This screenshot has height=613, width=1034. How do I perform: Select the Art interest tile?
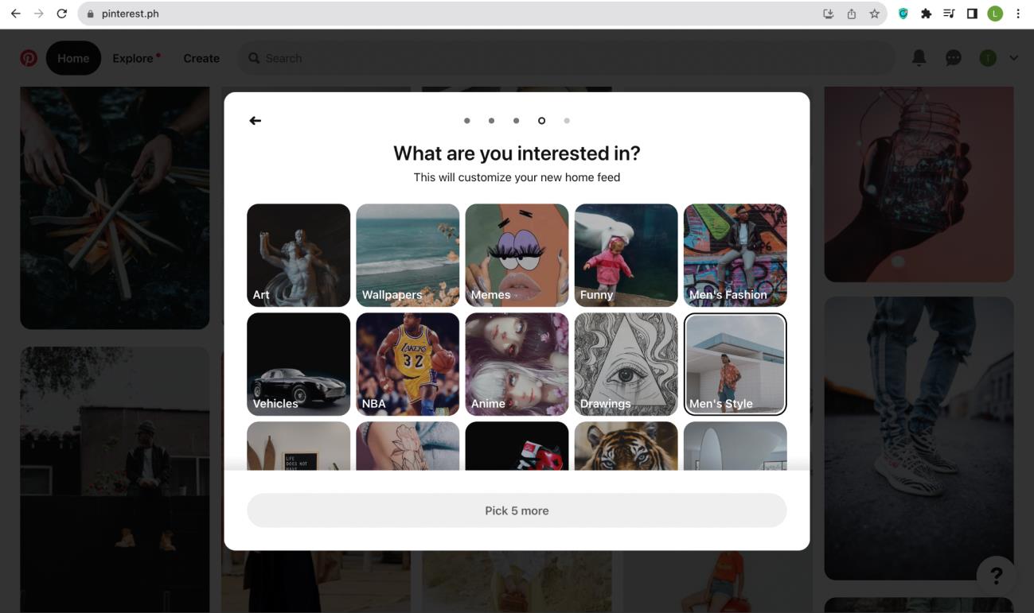[x=298, y=255]
